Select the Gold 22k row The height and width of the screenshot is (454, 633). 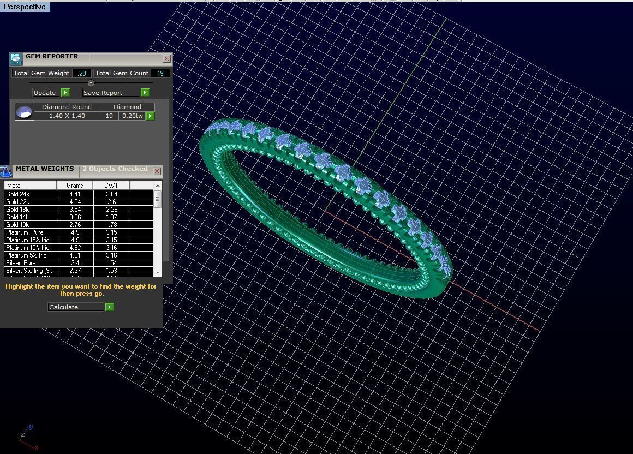pos(79,202)
